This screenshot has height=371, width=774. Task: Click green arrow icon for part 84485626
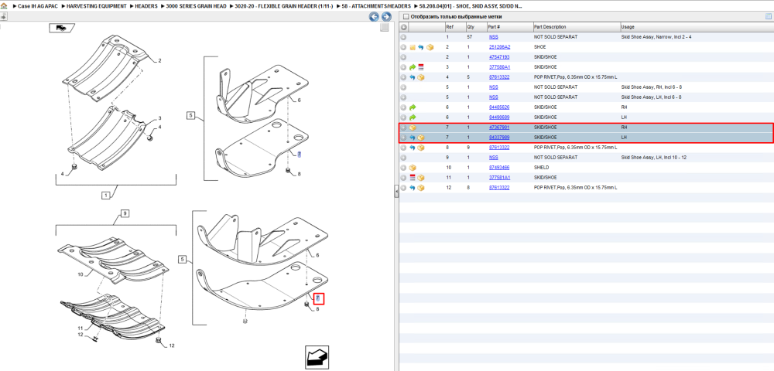click(413, 107)
